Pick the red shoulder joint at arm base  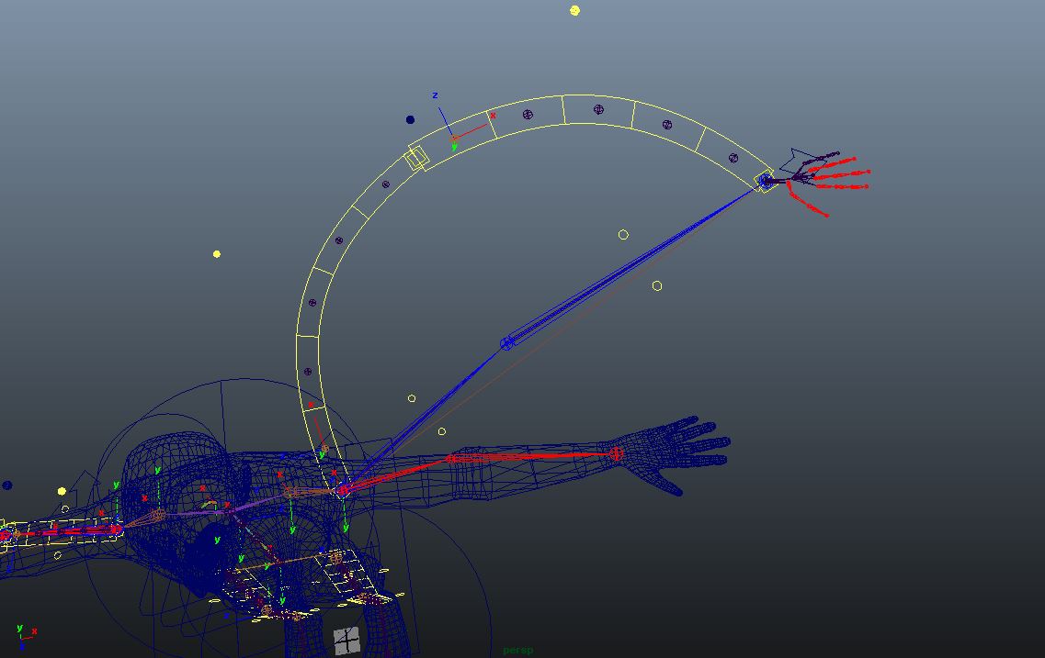tap(343, 490)
